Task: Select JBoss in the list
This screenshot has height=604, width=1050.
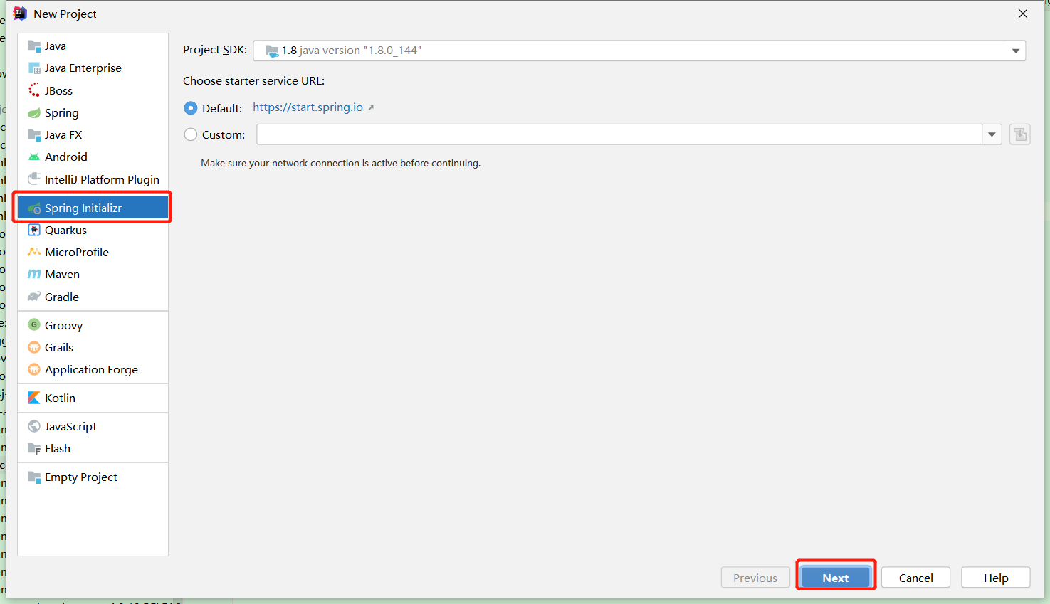Action: pos(93,90)
